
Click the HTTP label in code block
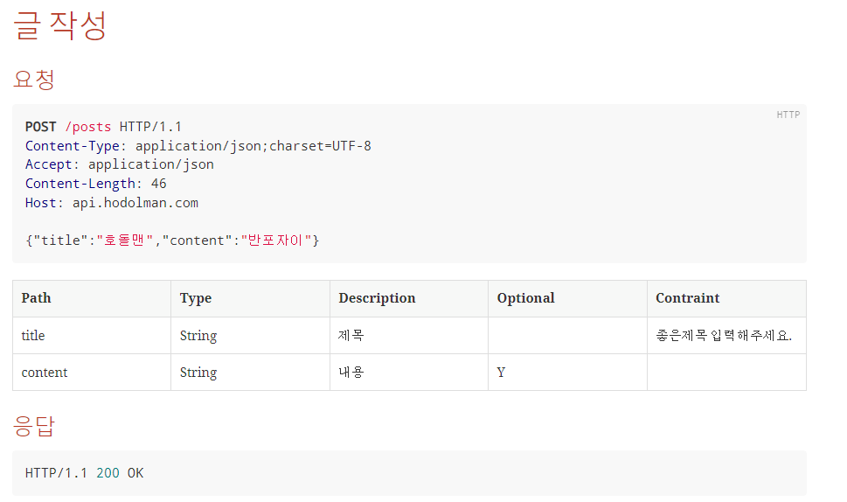pyautogui.click(x=788, y=115)
